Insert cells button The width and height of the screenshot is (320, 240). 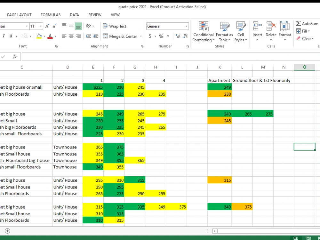(x=257, y=31)
